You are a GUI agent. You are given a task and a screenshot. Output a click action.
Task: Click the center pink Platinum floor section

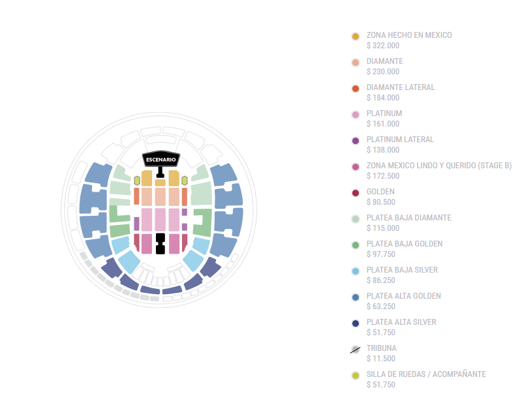[x=161, y=218]
